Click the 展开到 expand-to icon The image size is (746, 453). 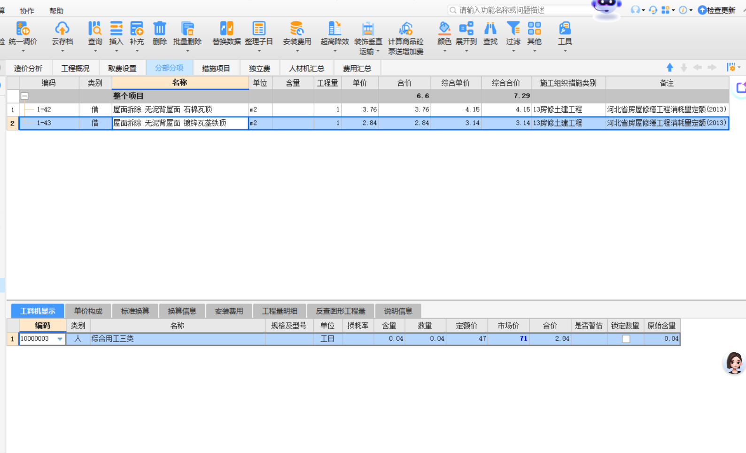466,29
